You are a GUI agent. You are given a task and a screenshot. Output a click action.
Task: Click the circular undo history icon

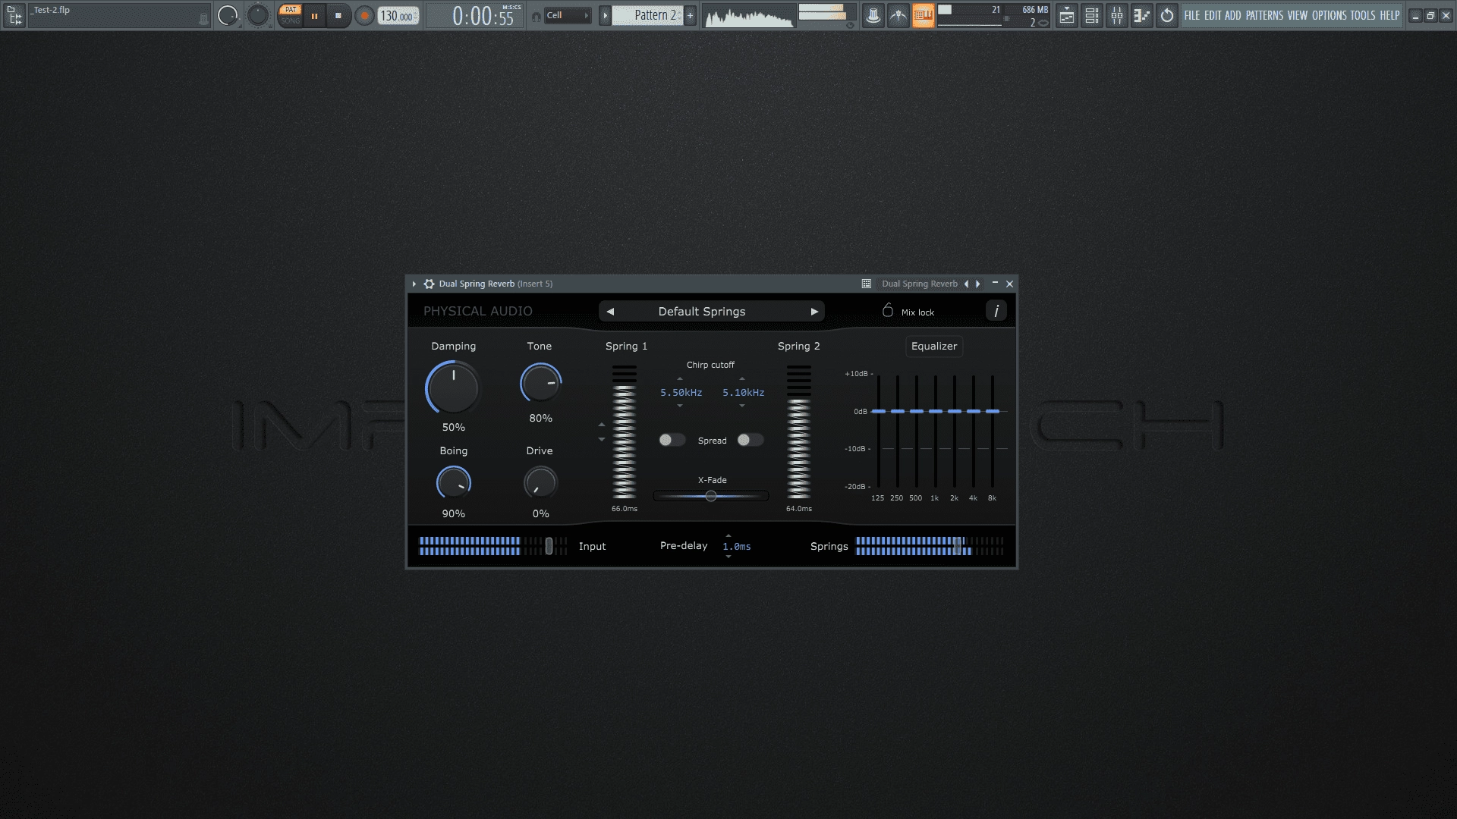1167,15
